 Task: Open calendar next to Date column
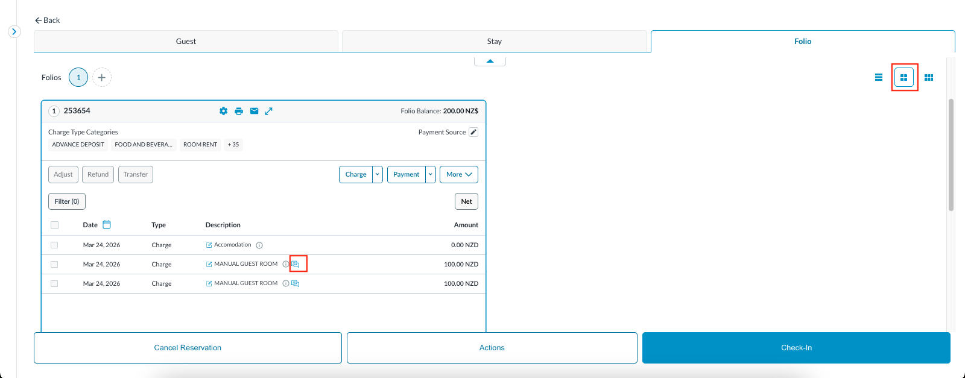(x=107, y=225)
